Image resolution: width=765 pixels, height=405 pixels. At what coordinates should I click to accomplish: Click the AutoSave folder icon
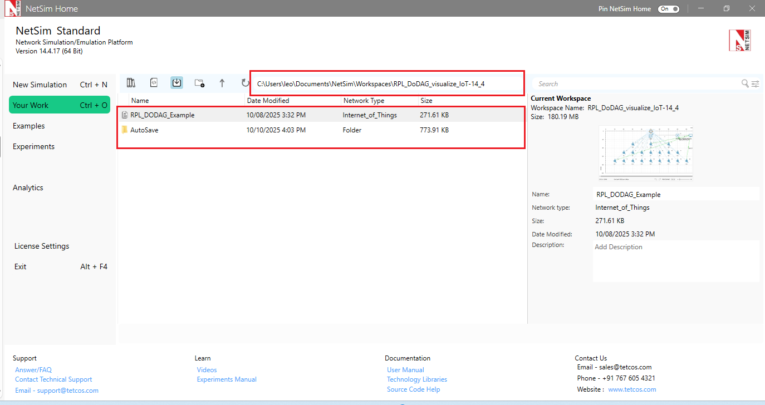point(125,130)
